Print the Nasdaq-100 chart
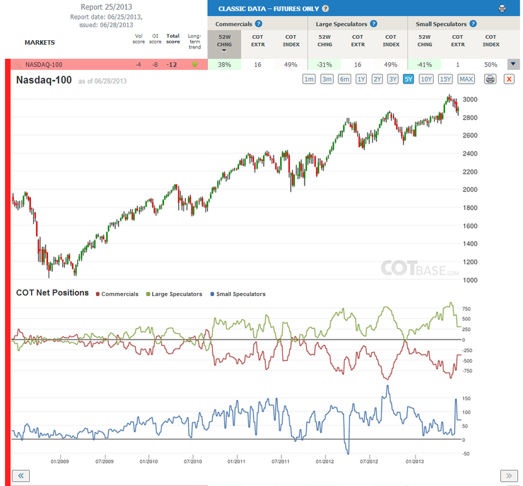Image resolution: width=523 pixels, height=486 pixels. [490, 79]
